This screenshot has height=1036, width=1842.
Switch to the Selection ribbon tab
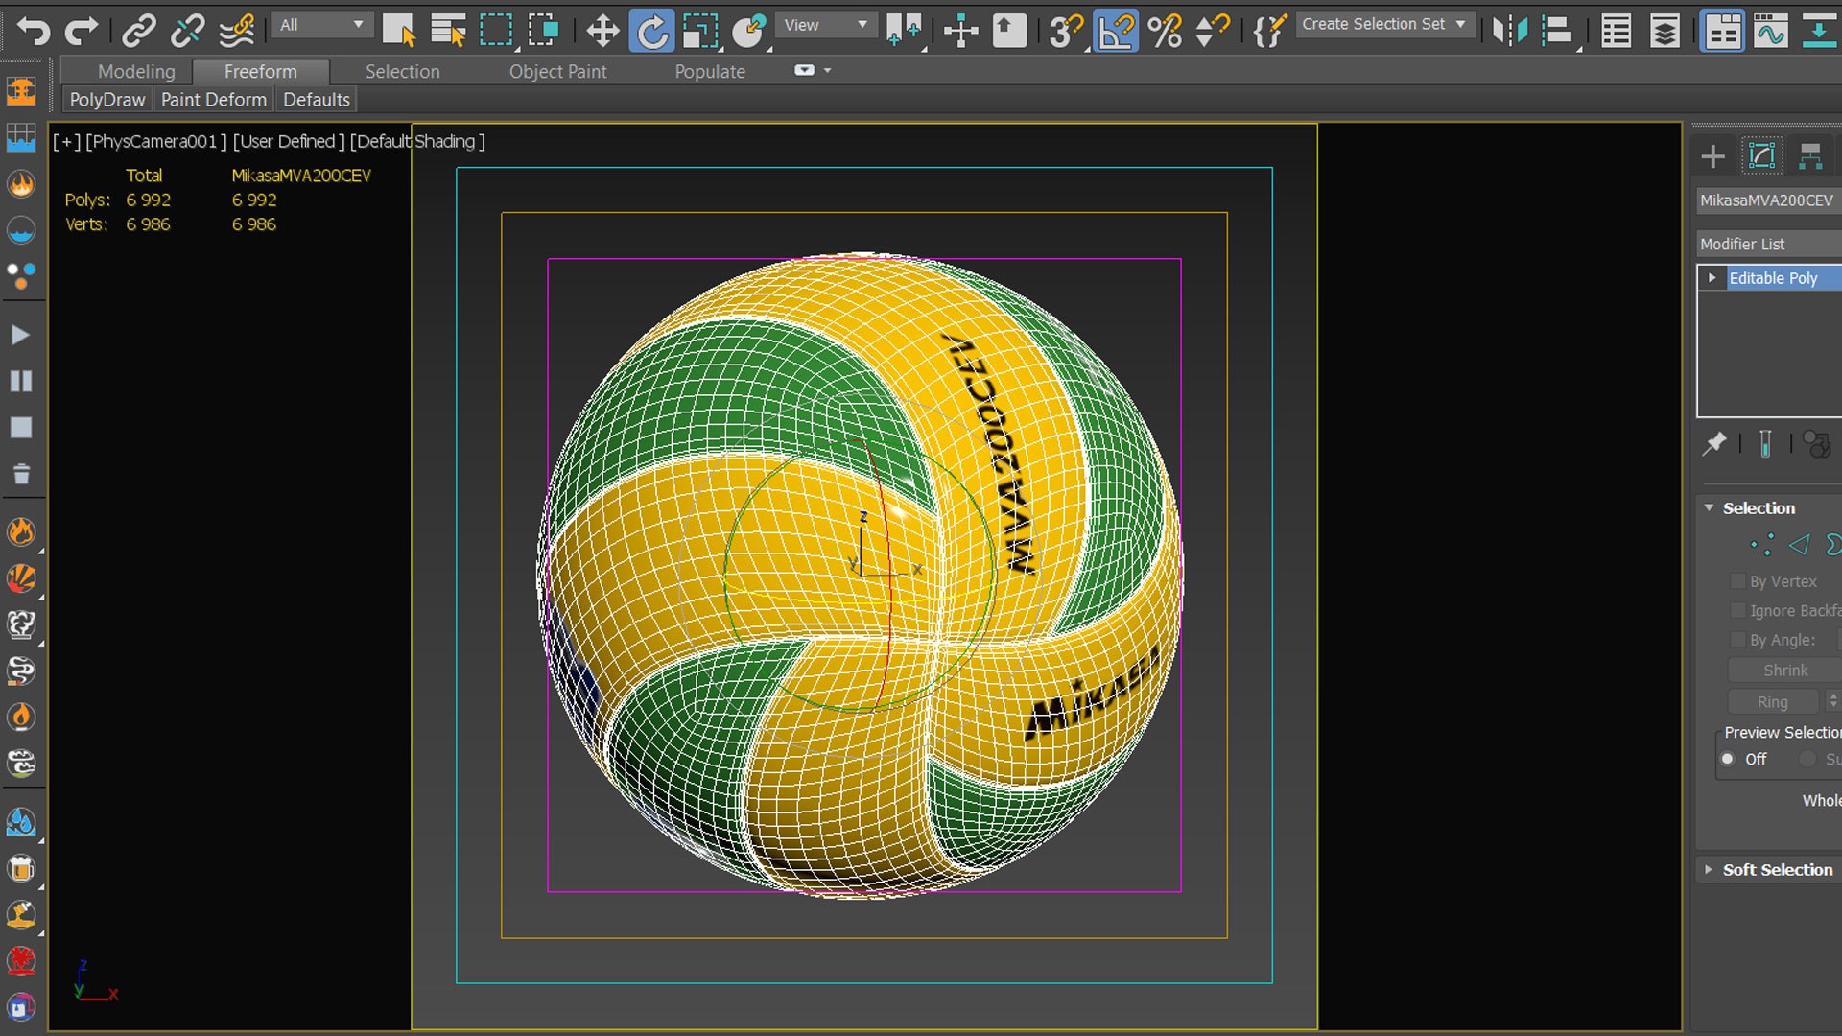click(x=402, y=71)
